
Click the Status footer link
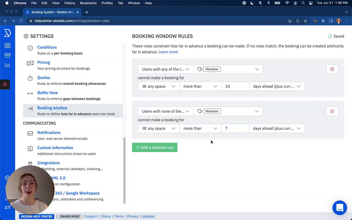point(106,216)
